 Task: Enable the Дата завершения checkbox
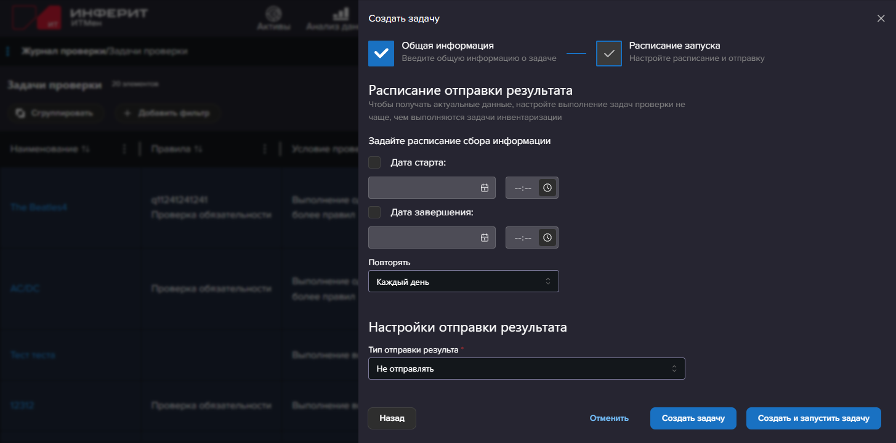coord(374,212)
